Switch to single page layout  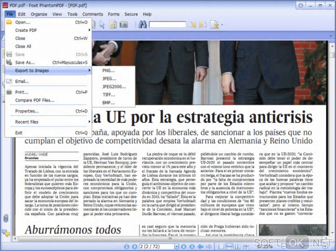click(x=221, y=246)
